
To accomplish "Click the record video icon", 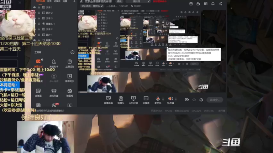I will (x=187, y=100).
